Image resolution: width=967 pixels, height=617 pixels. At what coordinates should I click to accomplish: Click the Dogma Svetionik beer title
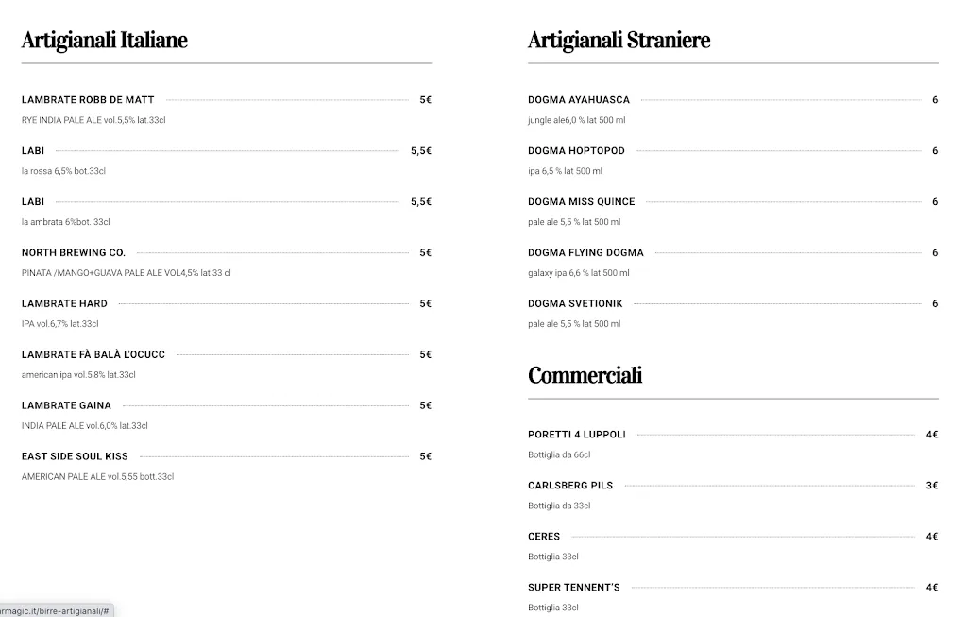point(575,303)
